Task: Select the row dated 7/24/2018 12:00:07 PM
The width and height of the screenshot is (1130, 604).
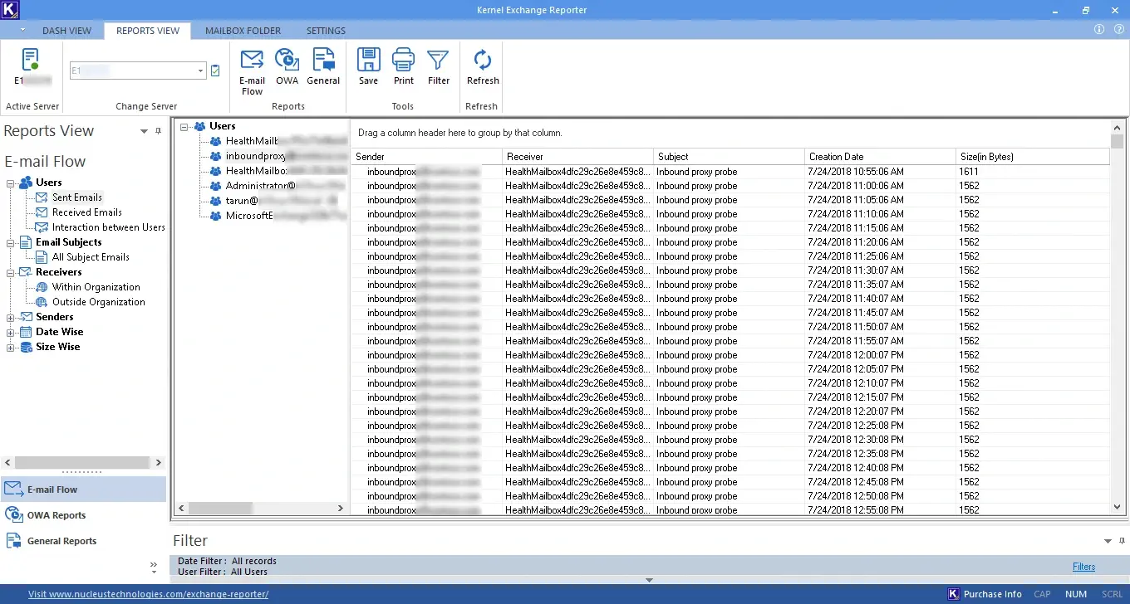Action: tap(730, 355)
